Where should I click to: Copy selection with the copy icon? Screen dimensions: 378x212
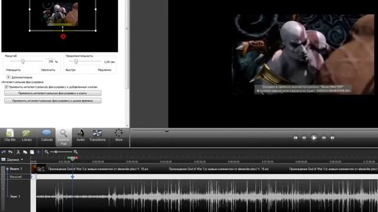pos(25,152)
